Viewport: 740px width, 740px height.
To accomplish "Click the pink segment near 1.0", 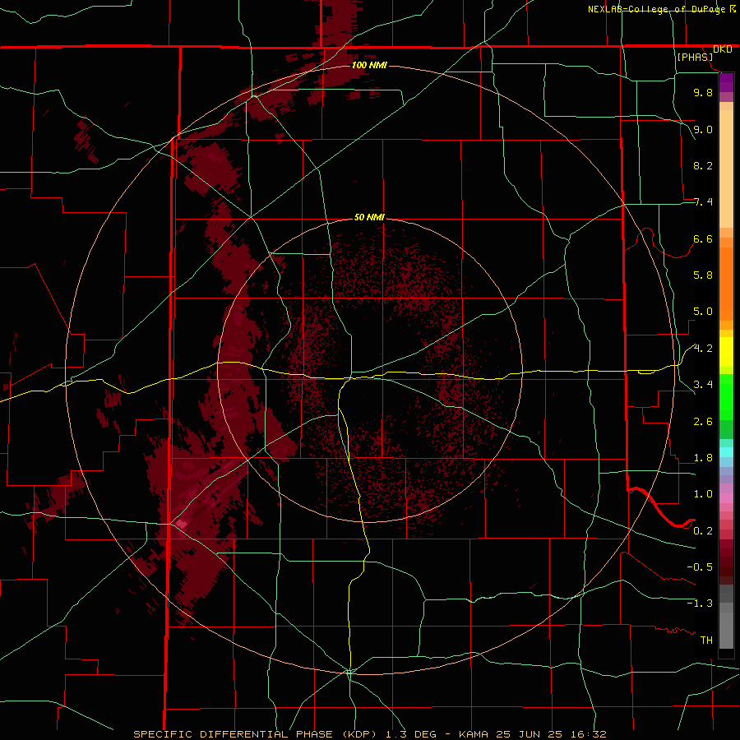I will click(726, 498).
